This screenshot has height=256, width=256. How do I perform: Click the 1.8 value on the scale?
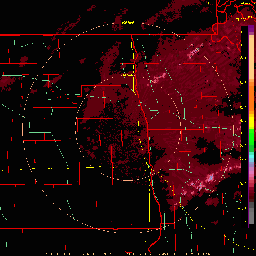tap(243, 158)
